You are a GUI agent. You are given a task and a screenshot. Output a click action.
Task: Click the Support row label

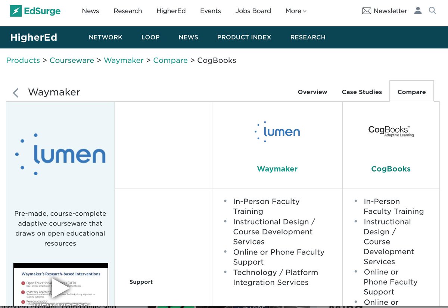pos(141,282)
